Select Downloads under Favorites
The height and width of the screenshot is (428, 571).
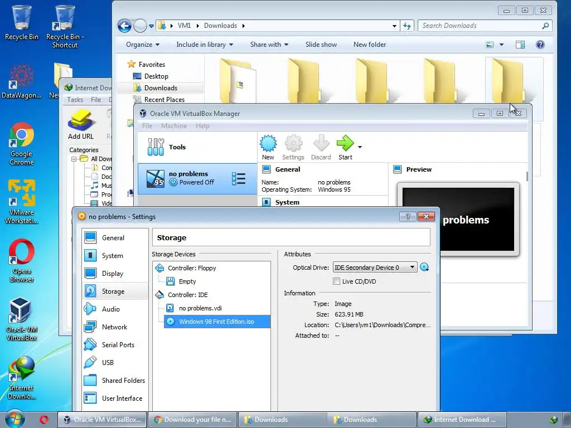point(161,87)
